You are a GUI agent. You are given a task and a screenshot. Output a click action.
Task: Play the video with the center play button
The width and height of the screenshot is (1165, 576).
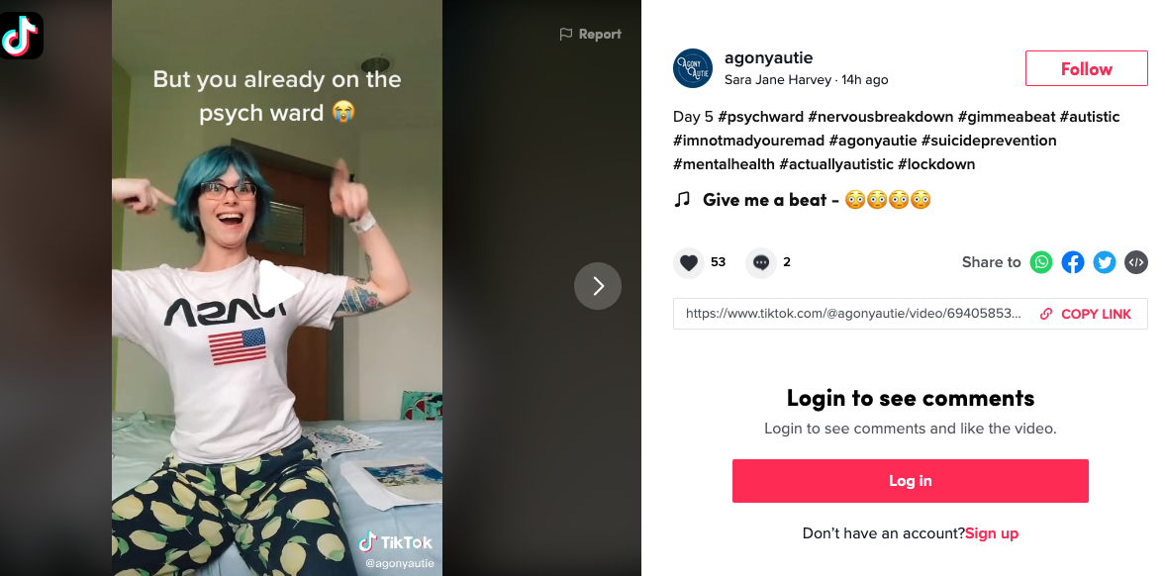(x=278, y=286)
